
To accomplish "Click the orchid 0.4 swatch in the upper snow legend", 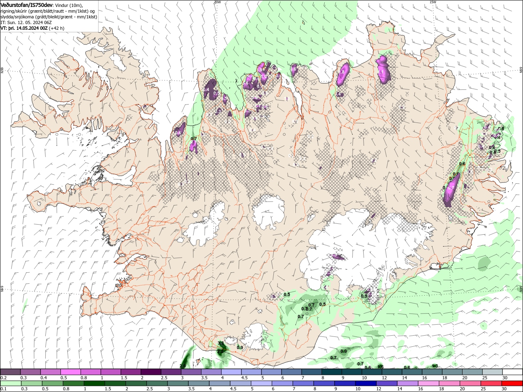I will [x=51, y=372].
